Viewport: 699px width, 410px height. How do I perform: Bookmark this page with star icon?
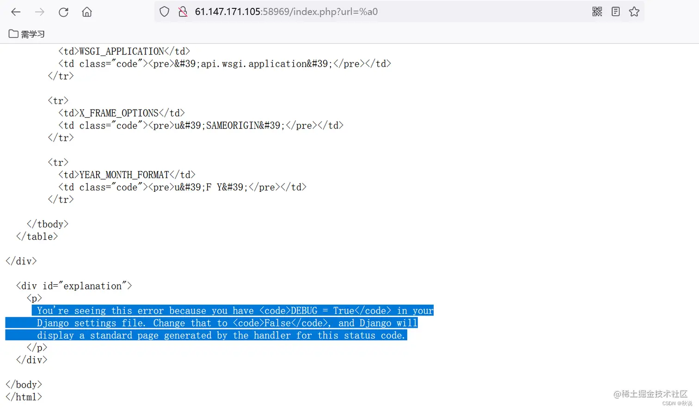pos(634,12)
